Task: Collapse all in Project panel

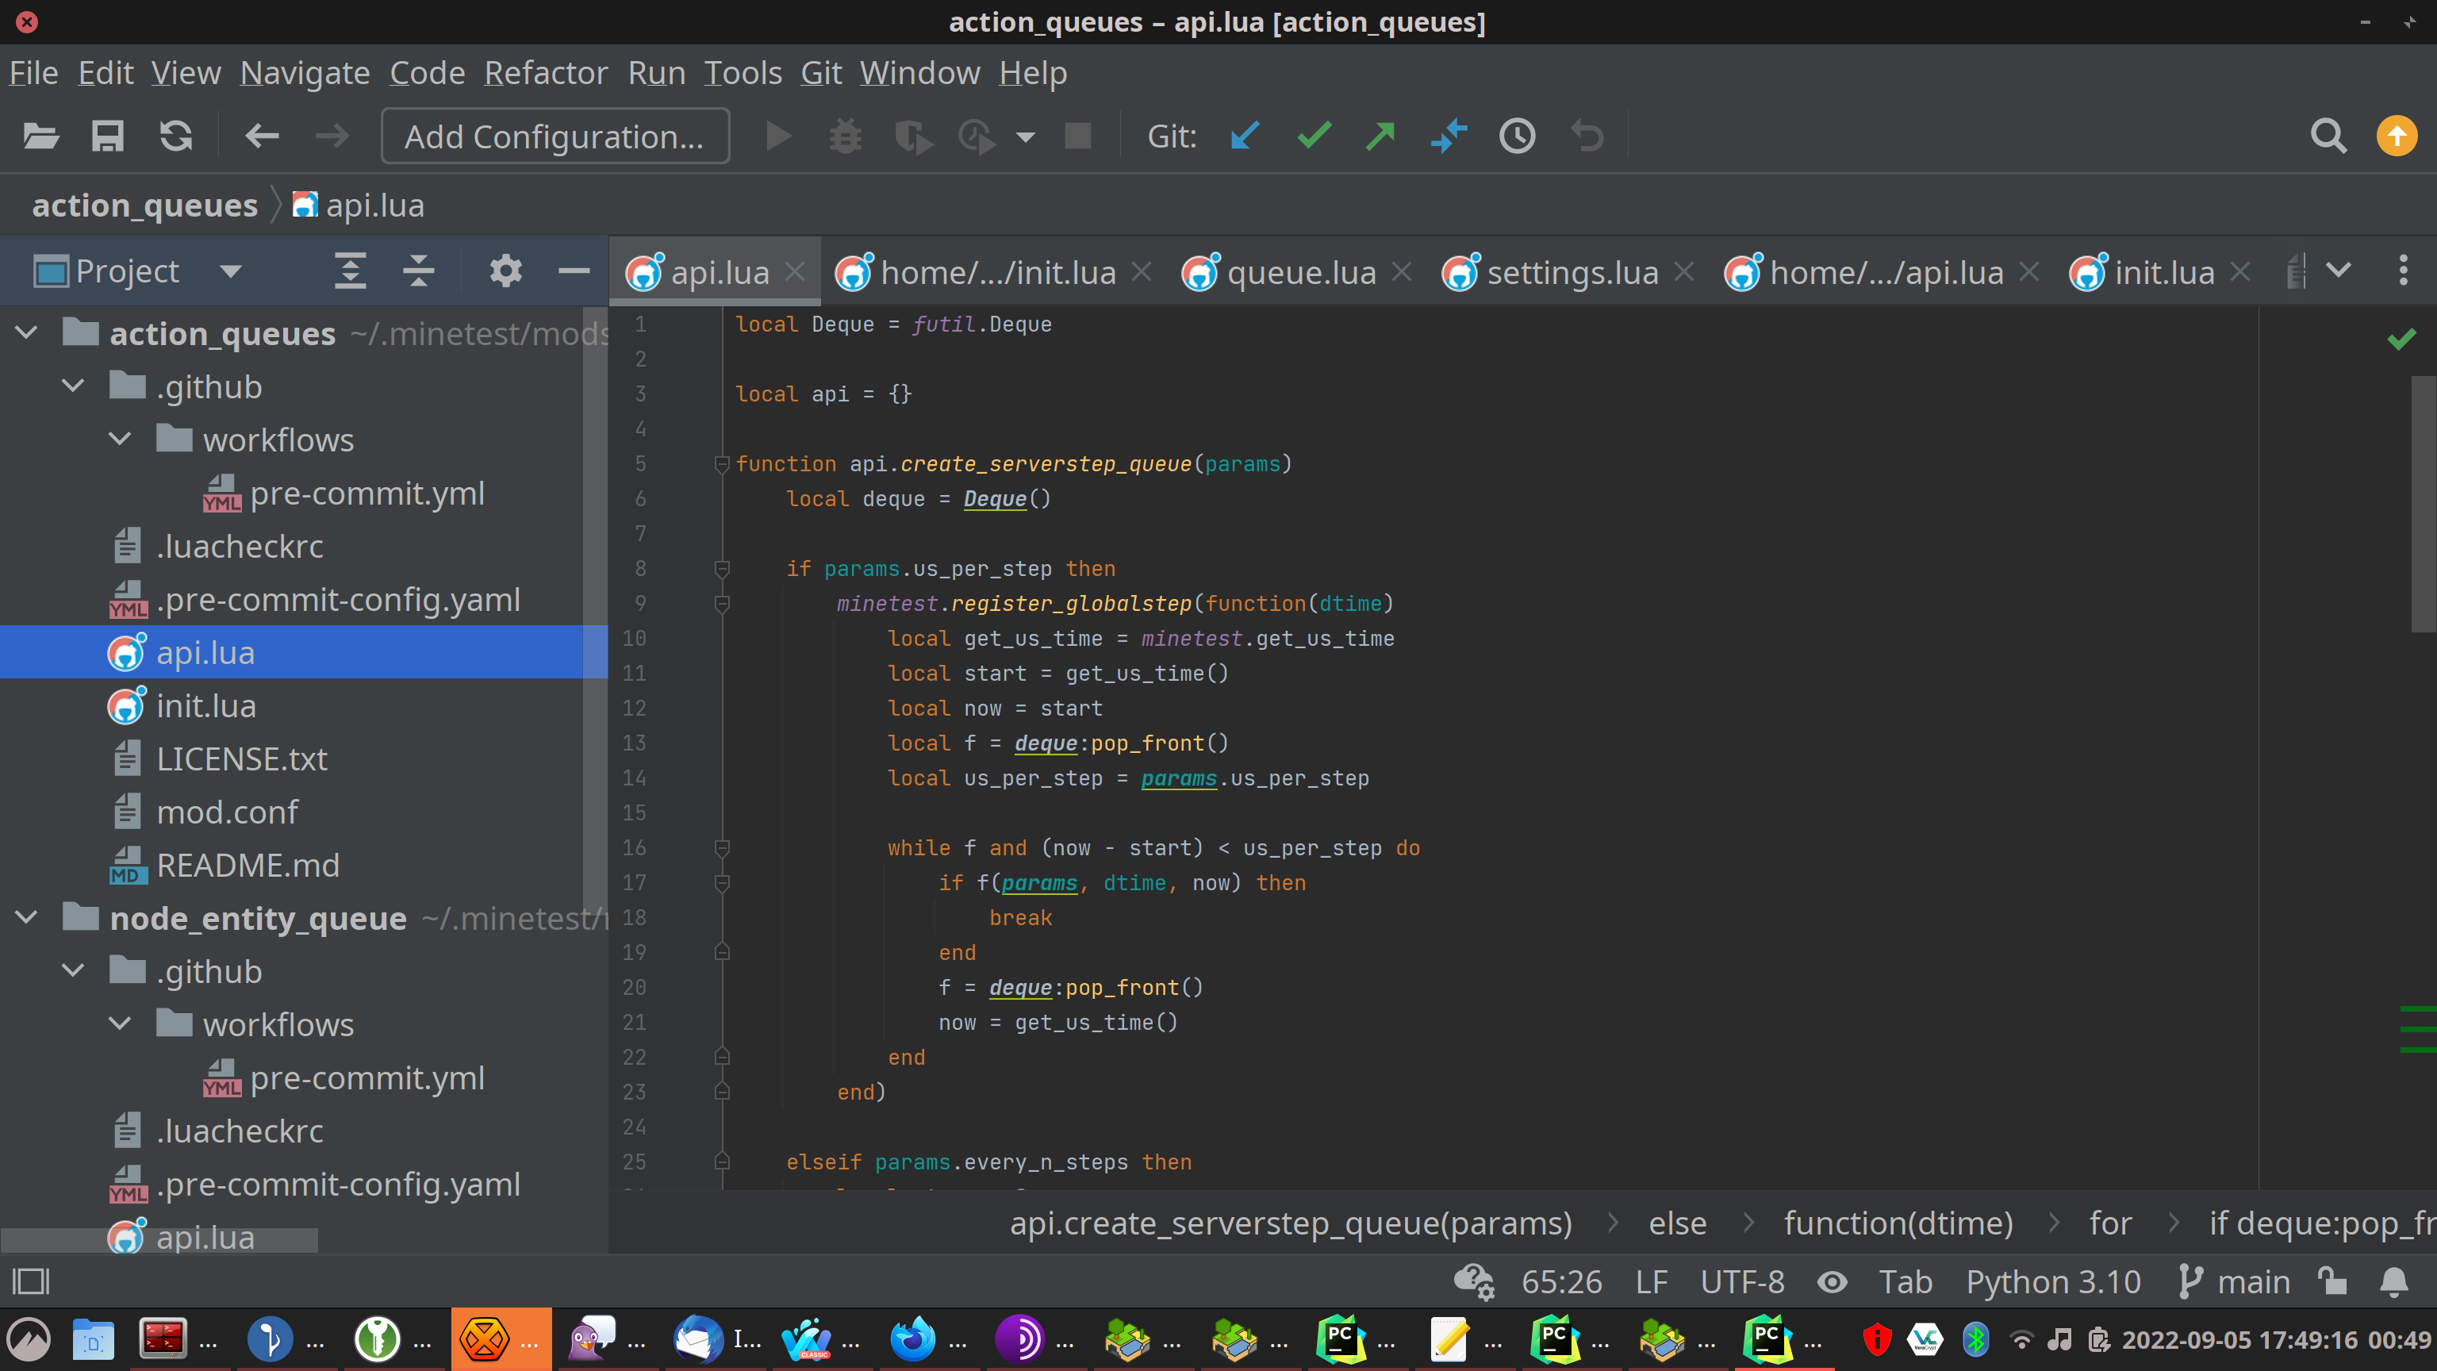Action: tap(418, 271)
